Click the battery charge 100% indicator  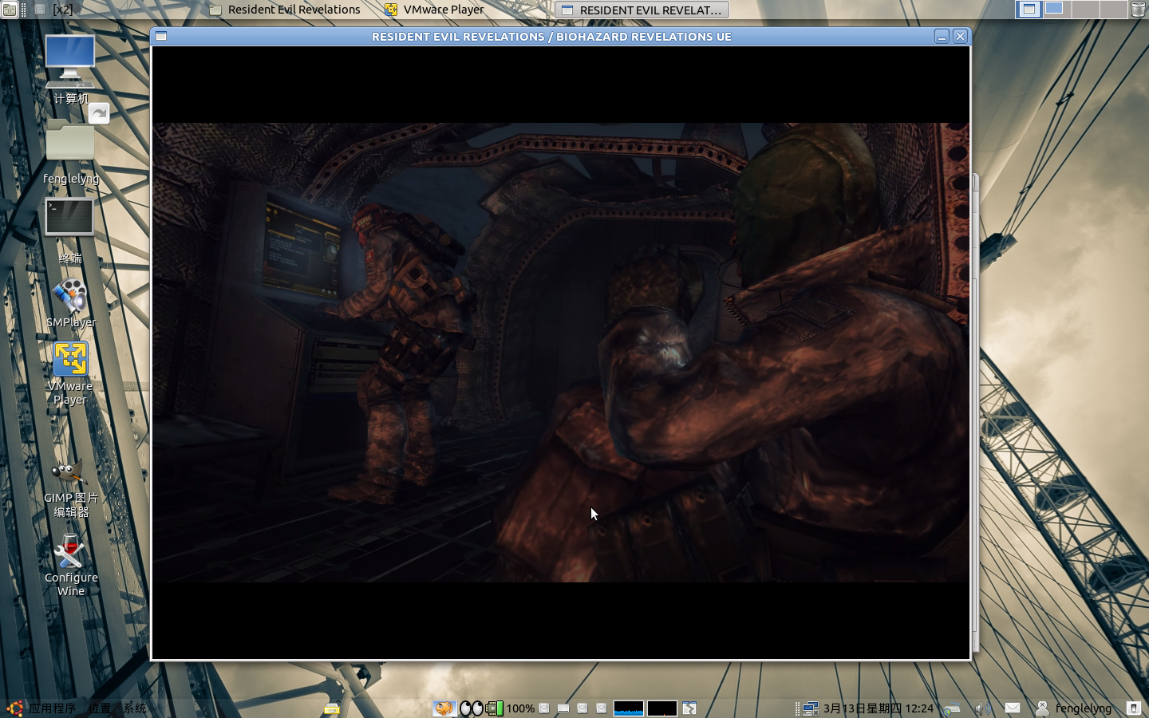click(511, 708)
